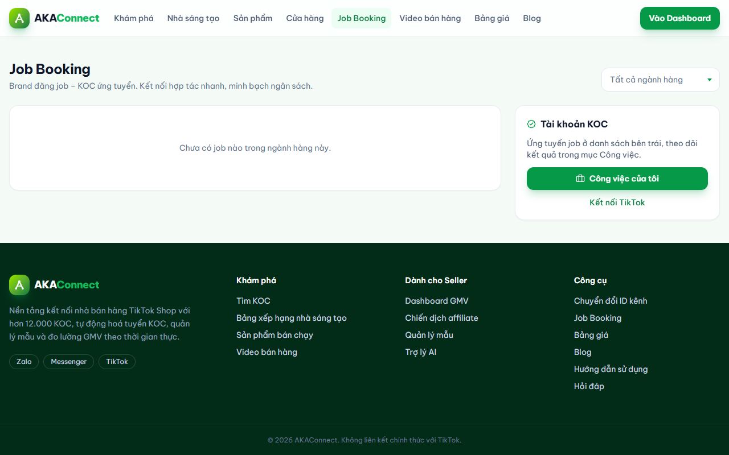729x455 pixels.
Task: Click the Tài khoản KOC card title
Action: point(574,124)
